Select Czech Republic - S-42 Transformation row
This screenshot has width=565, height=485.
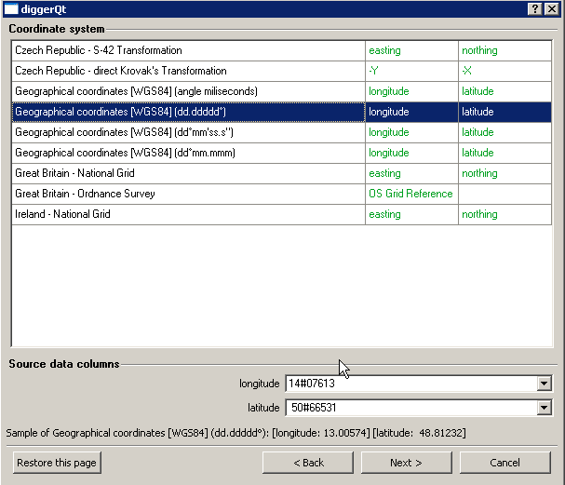186,50
